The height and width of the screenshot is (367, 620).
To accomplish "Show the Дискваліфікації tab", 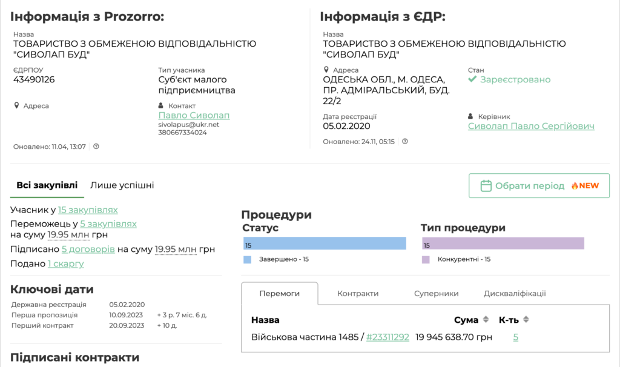I will (x=515, y=294).
